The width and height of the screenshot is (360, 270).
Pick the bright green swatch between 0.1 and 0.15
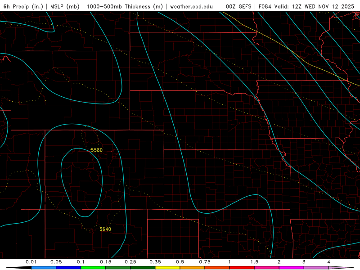tap(93, 268)
